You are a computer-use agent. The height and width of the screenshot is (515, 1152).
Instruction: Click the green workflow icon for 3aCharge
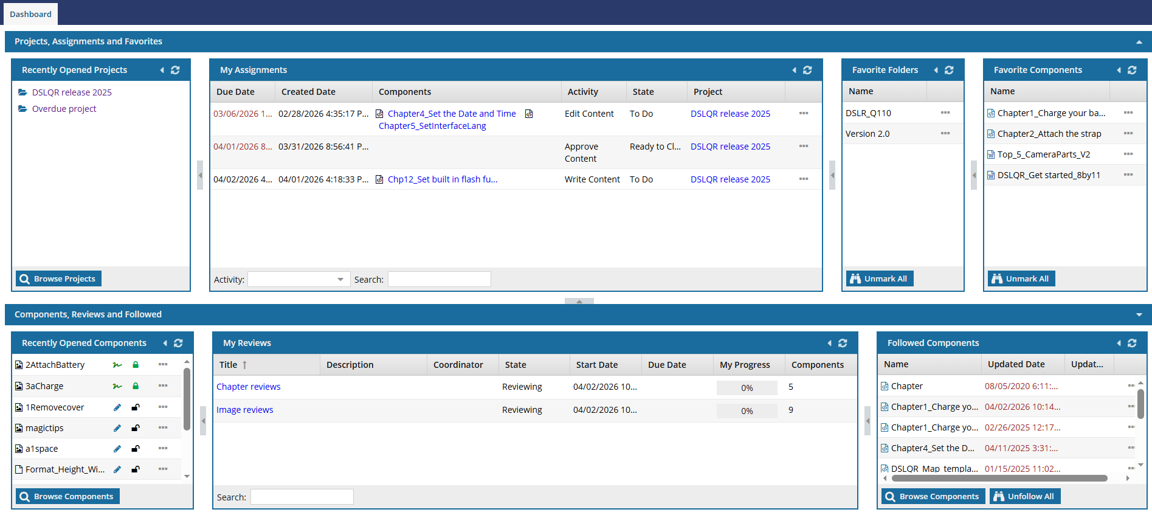coord(117,386)
